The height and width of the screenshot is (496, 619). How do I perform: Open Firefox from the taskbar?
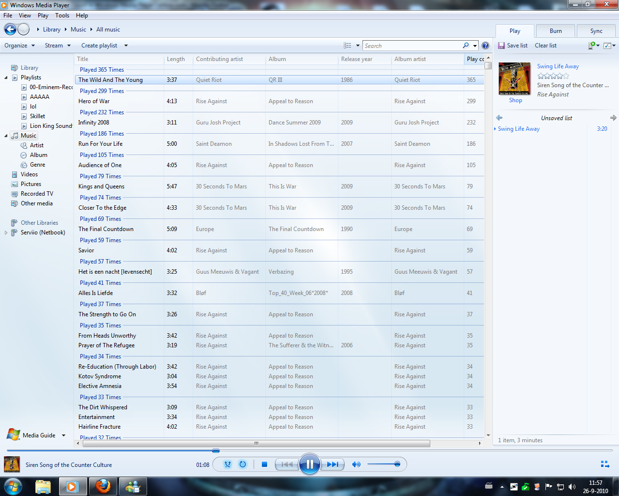coord(103,486)
